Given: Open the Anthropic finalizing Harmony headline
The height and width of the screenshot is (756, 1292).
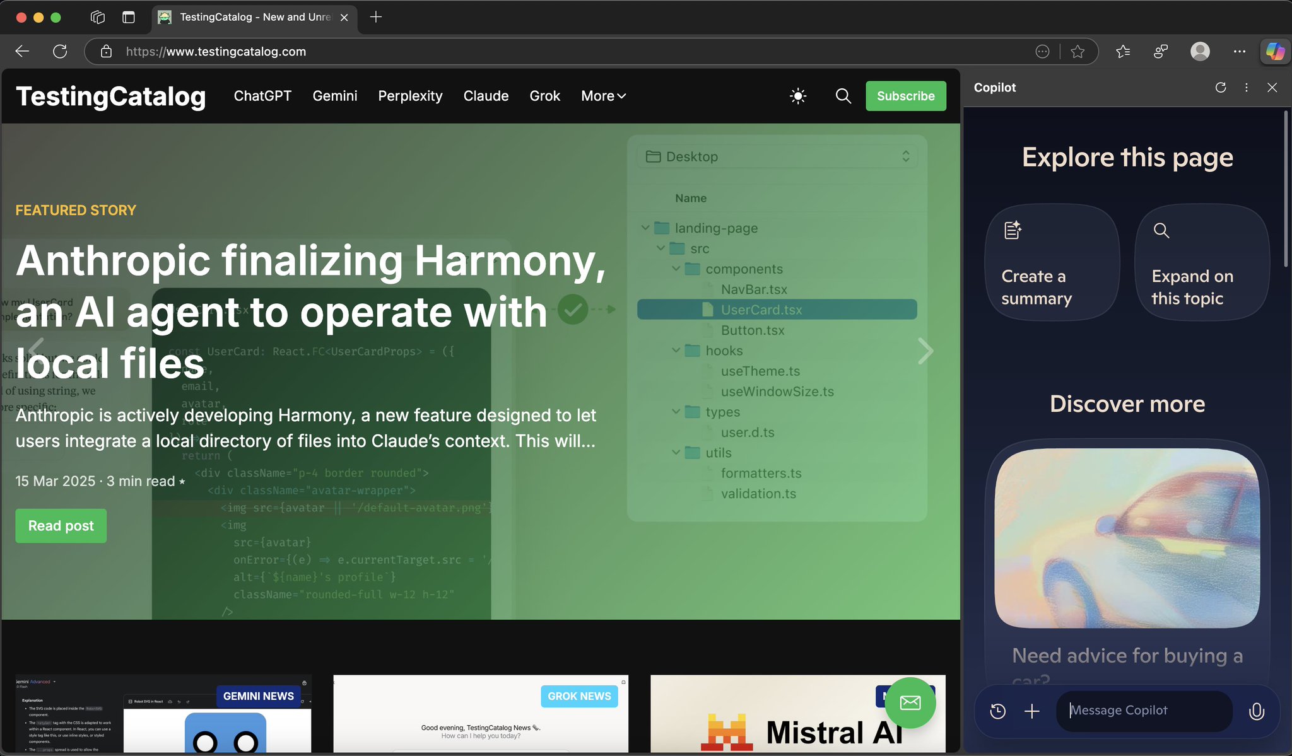Looking at the screenshot, I should click(311, 312).
